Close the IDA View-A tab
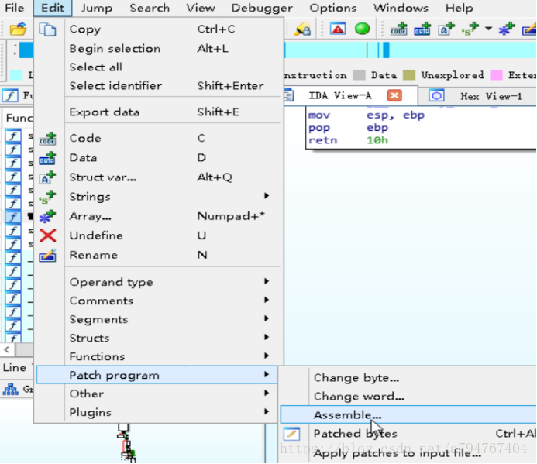The height and width of the screenshot is (464, 537). point(394,96)
